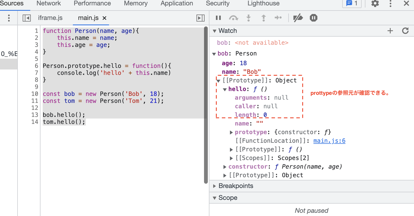Select the Sources tab
414x216 pixels.
coord(12,4)
